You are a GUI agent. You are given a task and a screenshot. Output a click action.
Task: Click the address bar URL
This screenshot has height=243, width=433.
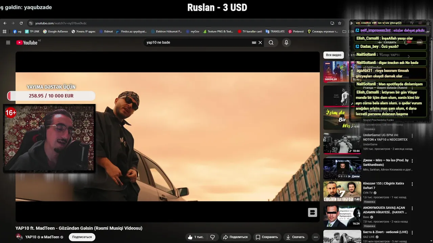[x=61, y=23]
